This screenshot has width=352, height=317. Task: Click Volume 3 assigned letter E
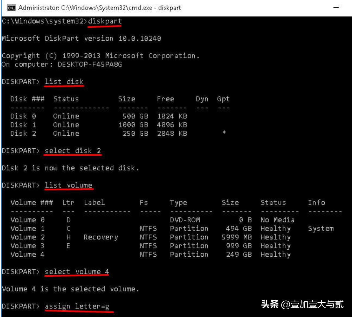(x=28, y=246)
